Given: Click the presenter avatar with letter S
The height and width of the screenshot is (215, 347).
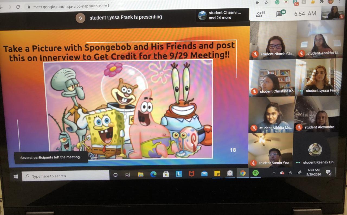Looking at the screenshot, I should 80,18.
